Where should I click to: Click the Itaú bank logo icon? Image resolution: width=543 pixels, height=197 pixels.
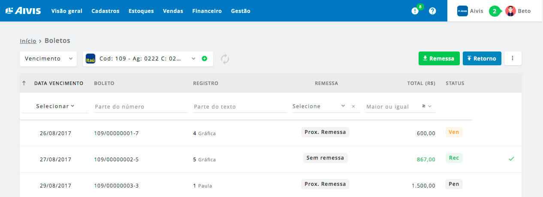[90, 59]
